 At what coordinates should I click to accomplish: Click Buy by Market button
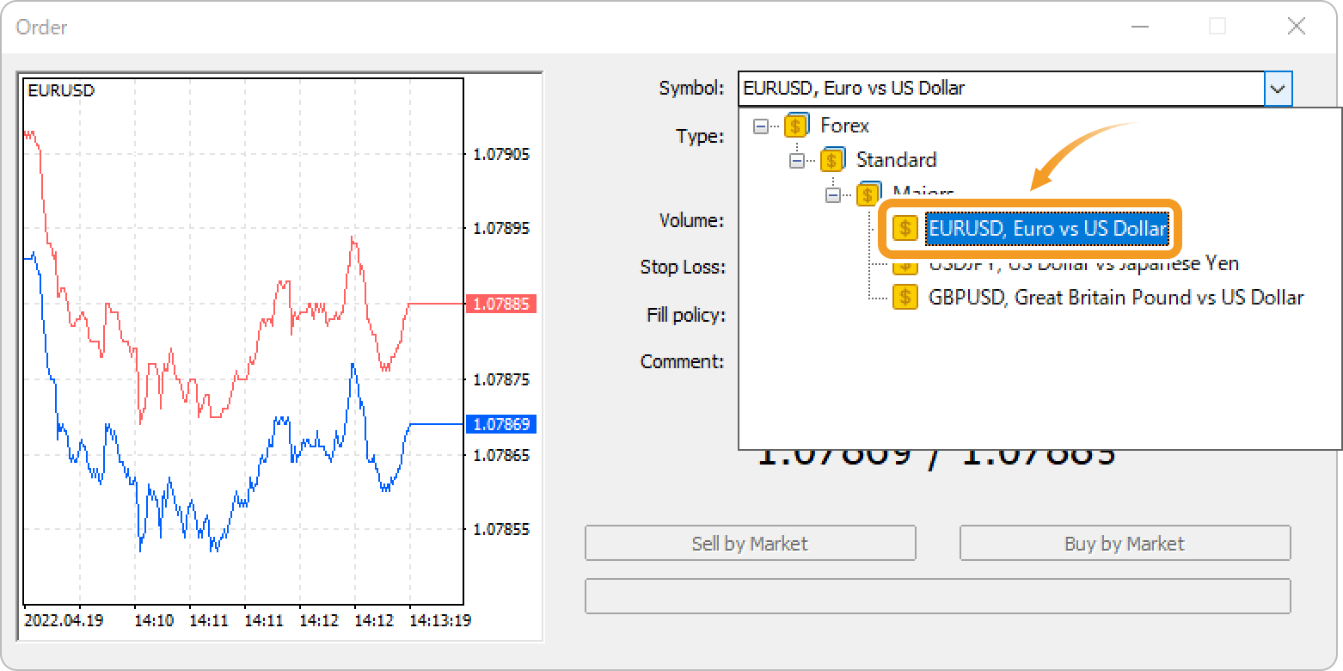click(1125, 544)
